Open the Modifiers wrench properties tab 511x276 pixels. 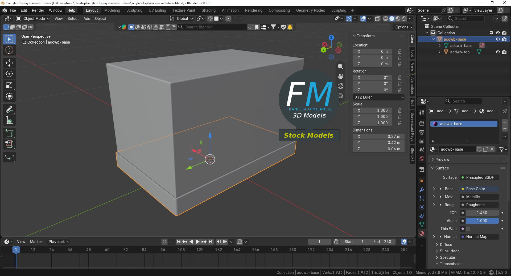422,190
